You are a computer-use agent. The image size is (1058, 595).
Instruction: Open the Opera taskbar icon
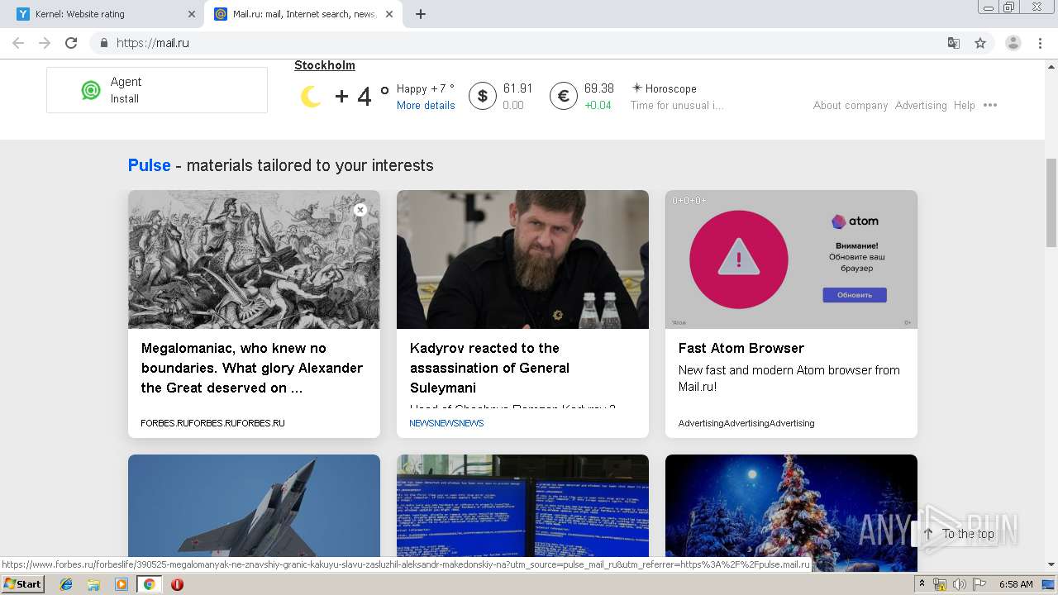(x=177, y=584)
